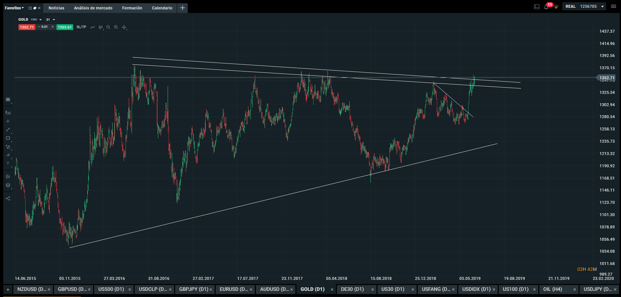Image resolution: width=621 pixels, height=297 pixels.
Task: Switch to the Noticias tab
Action: tap(56, 8)
